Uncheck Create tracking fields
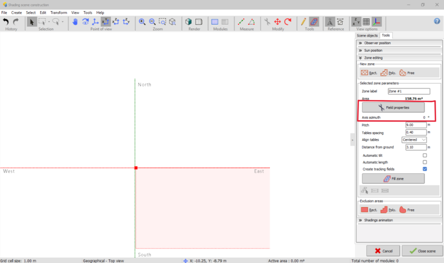 tap(425, 169)
